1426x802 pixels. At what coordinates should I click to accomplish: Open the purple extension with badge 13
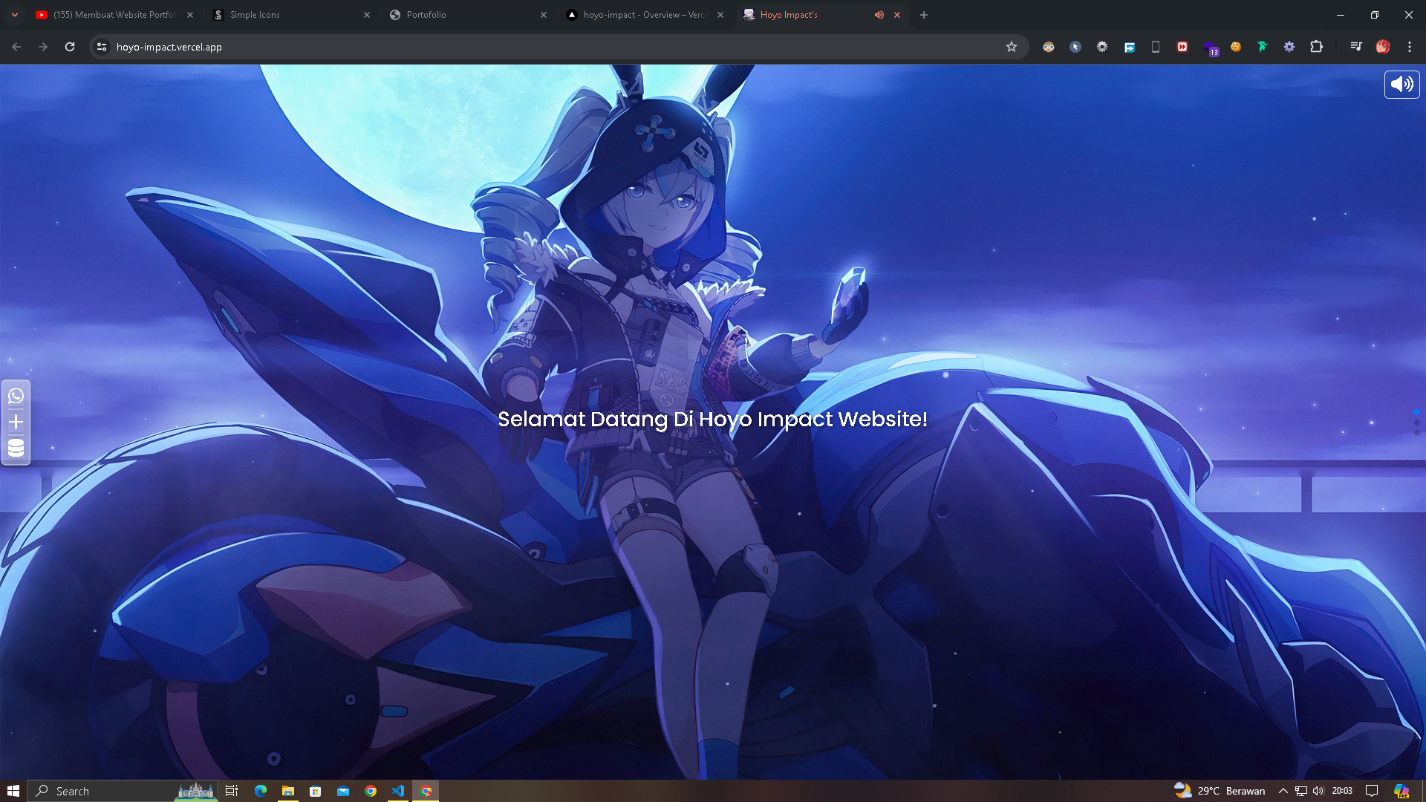pos(1210,48)
